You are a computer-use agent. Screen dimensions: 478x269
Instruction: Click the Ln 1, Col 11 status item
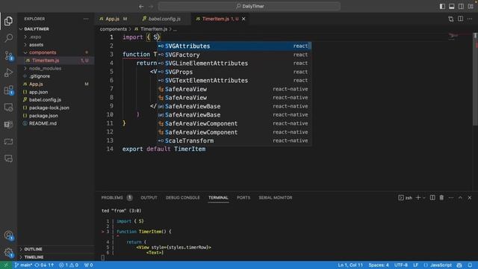tap(350, 265)
